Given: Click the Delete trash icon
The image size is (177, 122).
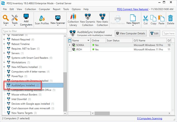Looking at the screenshot, I should pyautogui.click(x=170, y=18).
